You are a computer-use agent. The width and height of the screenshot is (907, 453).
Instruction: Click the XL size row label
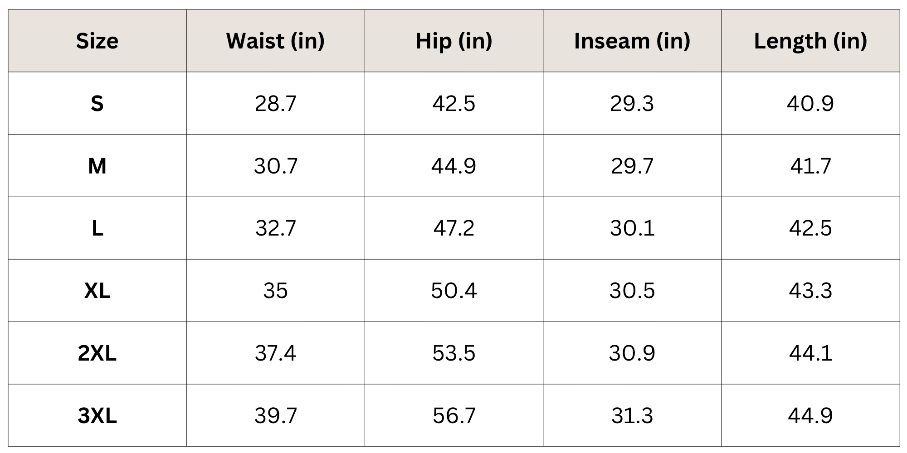coord(97,290)
